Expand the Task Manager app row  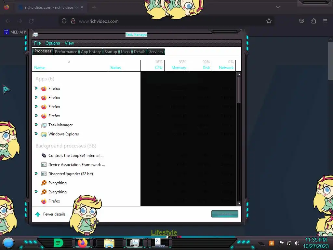(36, 125)
